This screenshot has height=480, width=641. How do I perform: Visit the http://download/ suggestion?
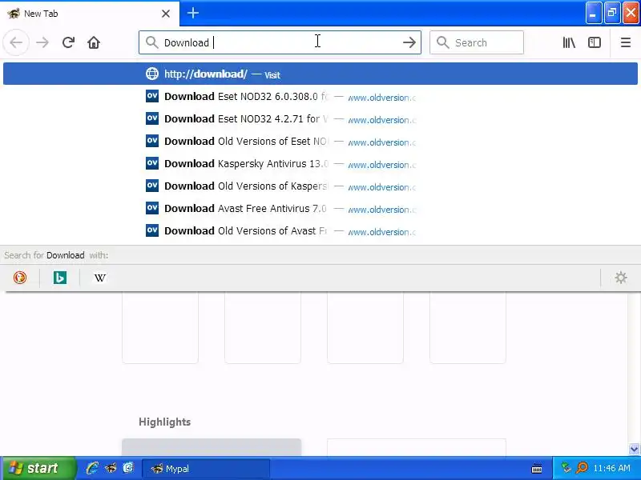320,74
